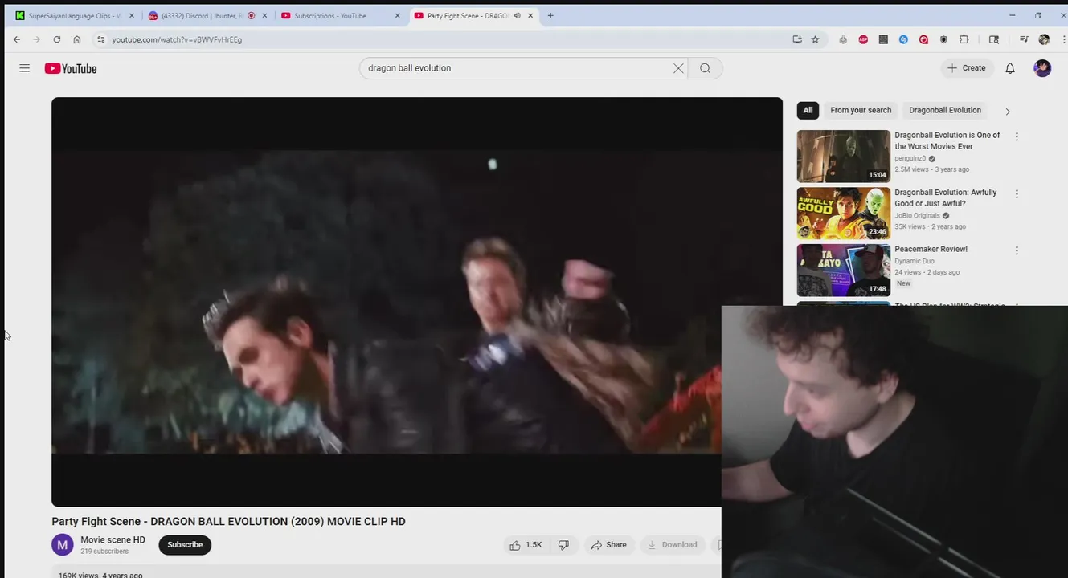This screenshot has height=578, width=1068.
Task: Select the Party Fight Scene tab
Action: point(473,15)
